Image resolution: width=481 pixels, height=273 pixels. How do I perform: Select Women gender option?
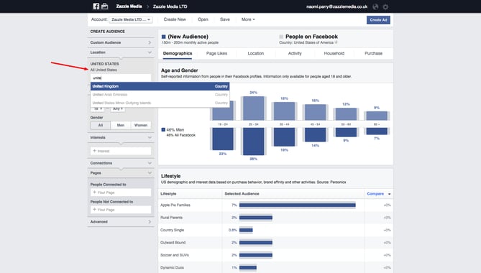(141, 125)
